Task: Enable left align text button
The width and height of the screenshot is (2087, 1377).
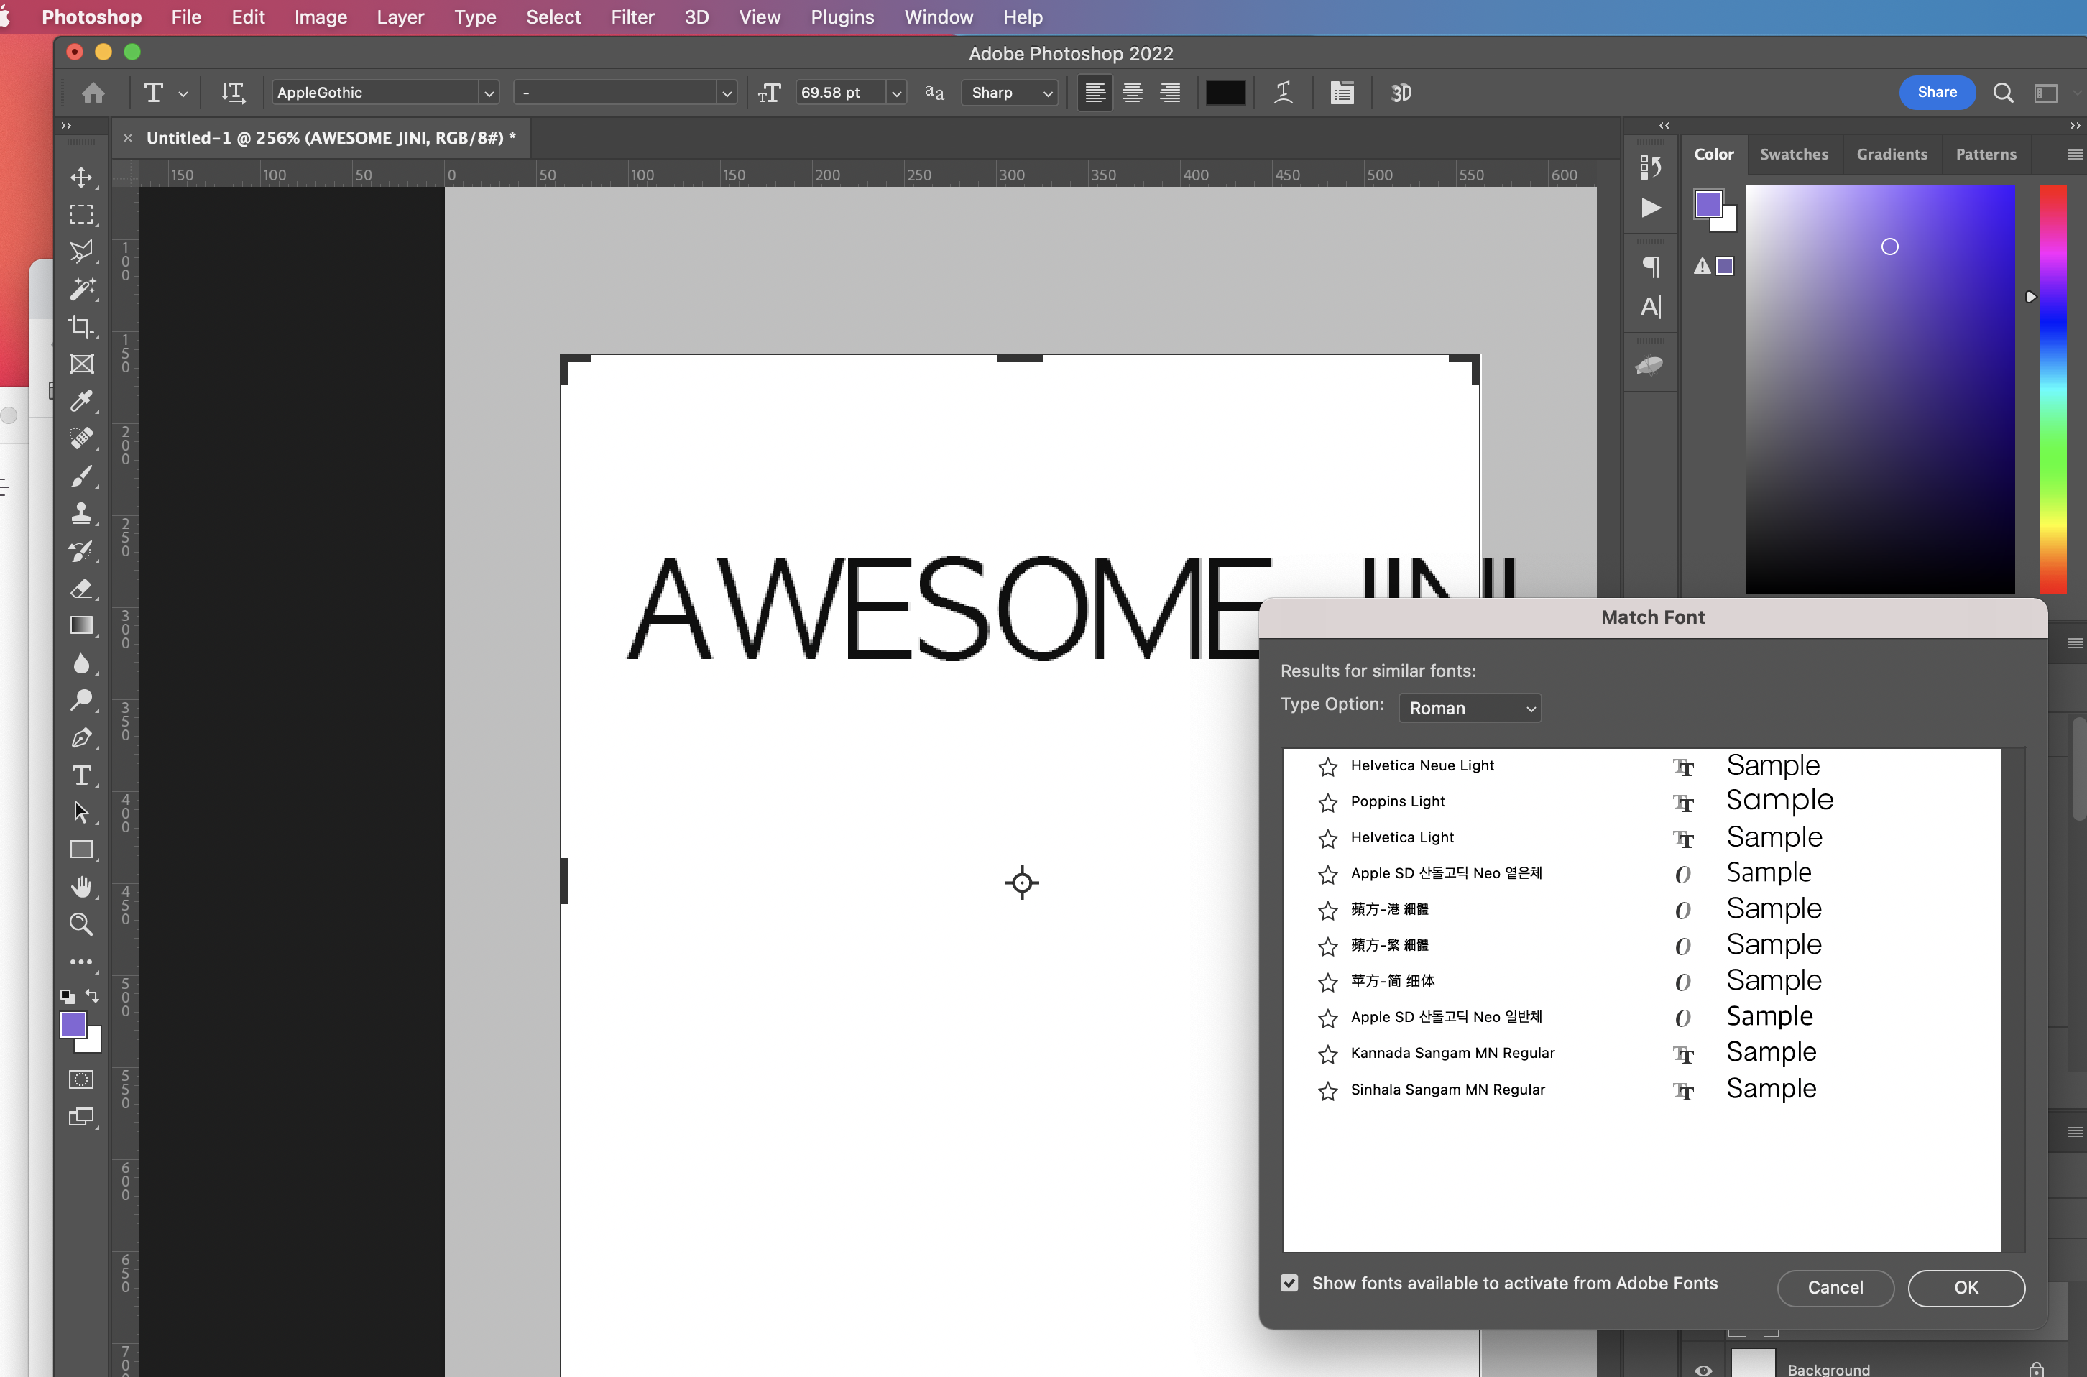Action: tap(1095, 93)
